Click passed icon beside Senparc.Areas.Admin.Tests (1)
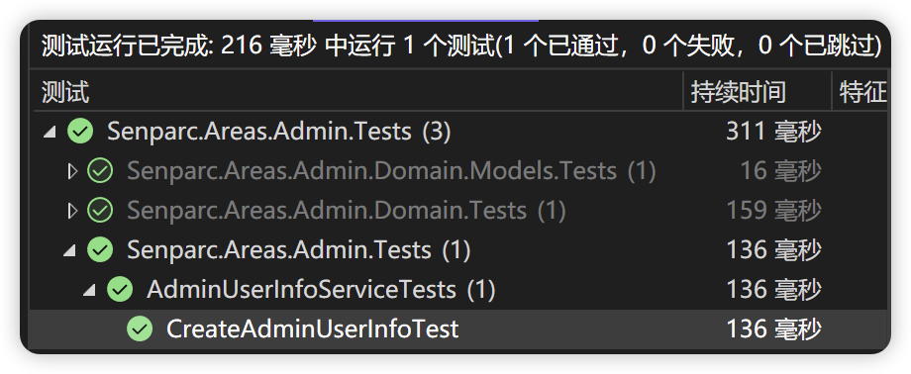 tap(100, 250)
